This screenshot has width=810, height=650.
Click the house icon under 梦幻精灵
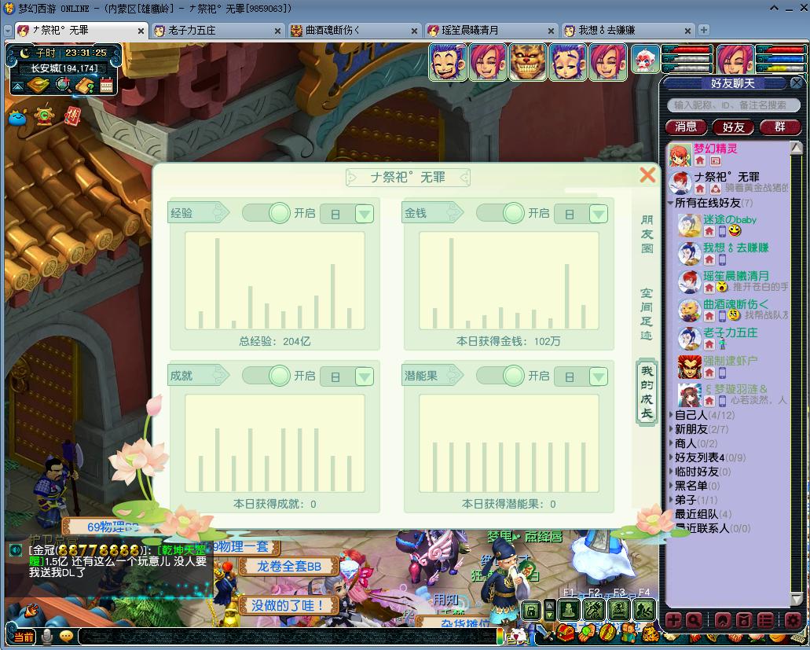pos(700,160)
